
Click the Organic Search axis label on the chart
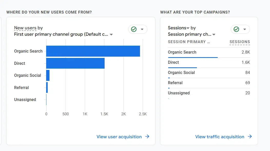coord(28,51)
